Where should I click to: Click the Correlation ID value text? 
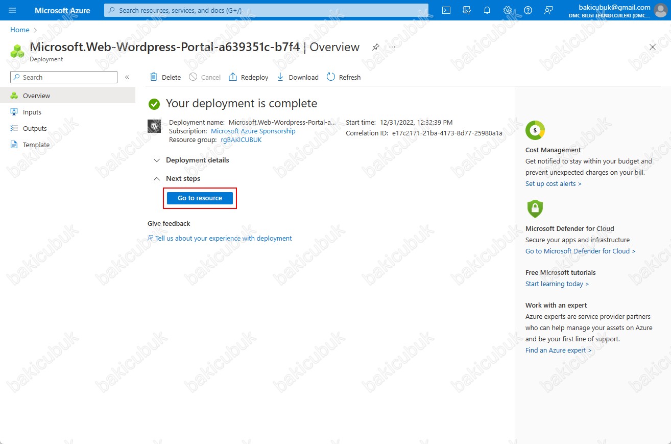(x=447, y=133)
